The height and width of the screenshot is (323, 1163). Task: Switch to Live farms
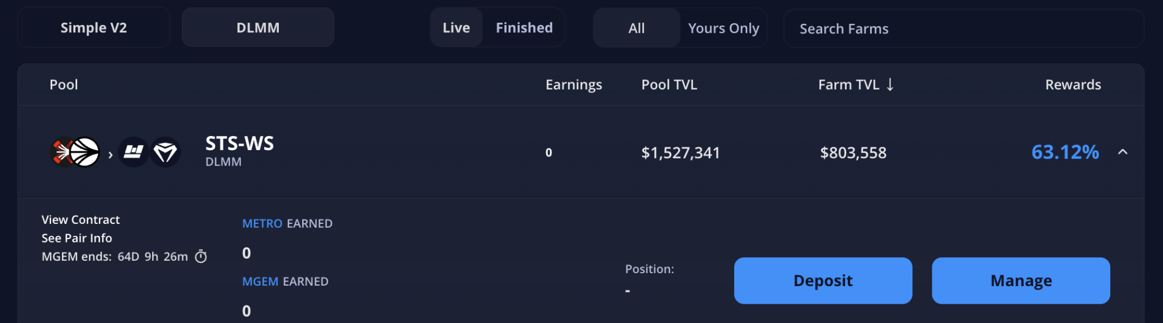(456, 28)
